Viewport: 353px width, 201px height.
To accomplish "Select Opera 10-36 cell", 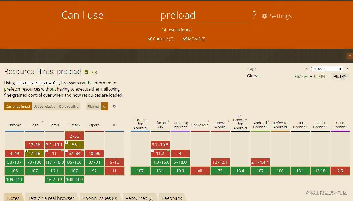I will point(94,153).
